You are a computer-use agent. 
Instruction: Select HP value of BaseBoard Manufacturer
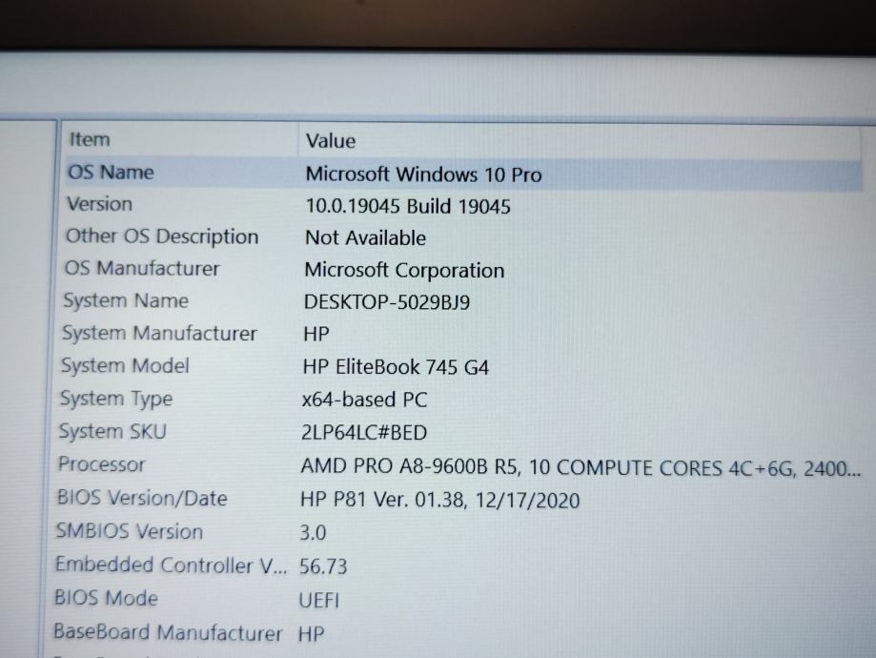311,633
